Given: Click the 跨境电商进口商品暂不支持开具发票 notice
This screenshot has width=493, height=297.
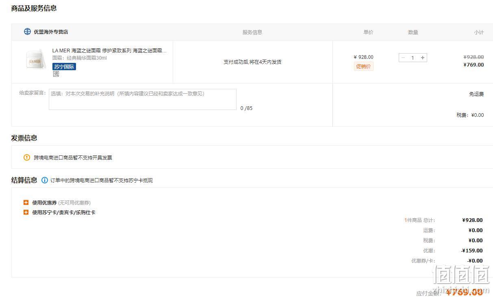Looking at the screenshot, I should (x=73, y=158).
